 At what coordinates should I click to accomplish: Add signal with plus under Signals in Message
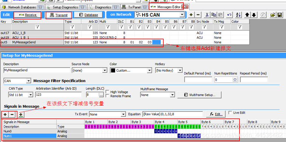[5, 115]
